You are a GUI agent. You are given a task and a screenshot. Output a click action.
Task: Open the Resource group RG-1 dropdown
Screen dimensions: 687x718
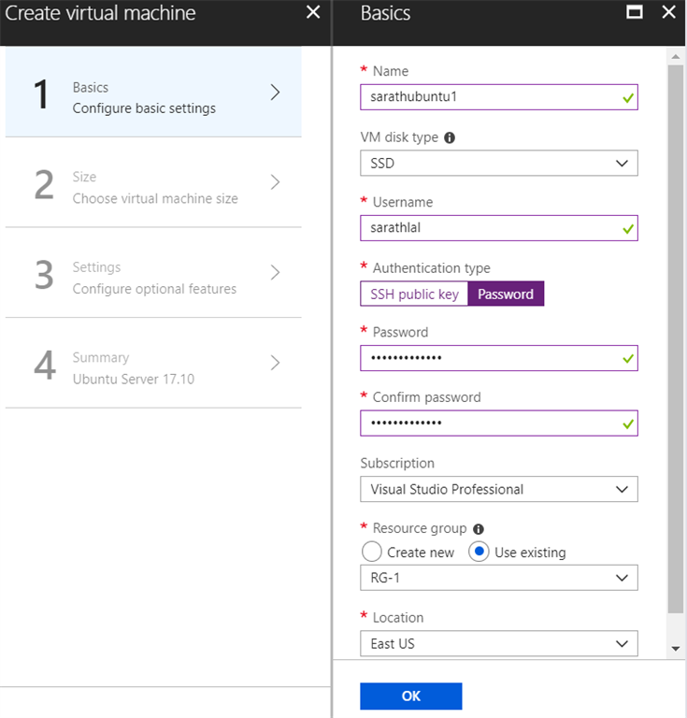pos(498,578)
